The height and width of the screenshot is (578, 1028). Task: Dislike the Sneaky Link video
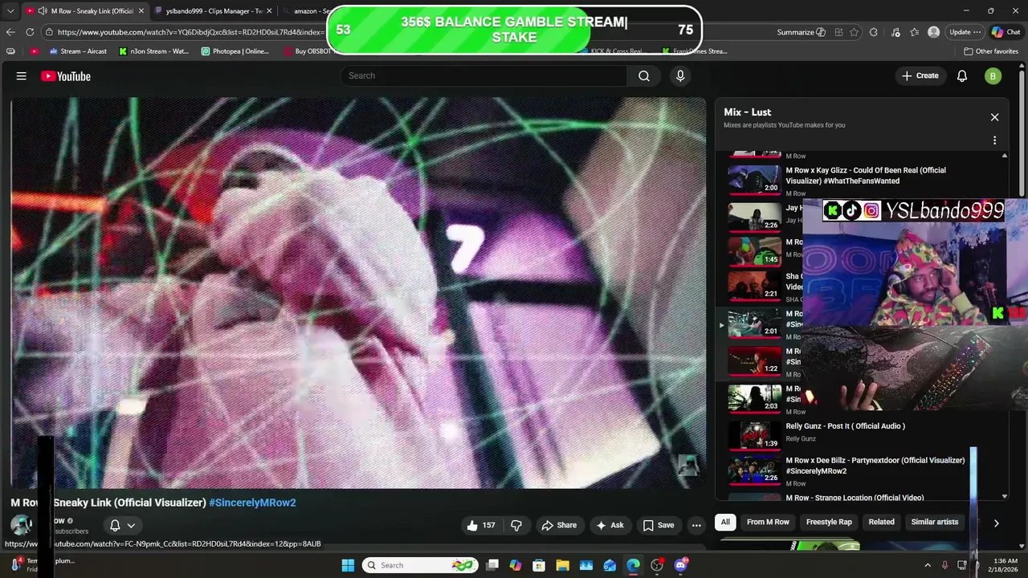516,525
